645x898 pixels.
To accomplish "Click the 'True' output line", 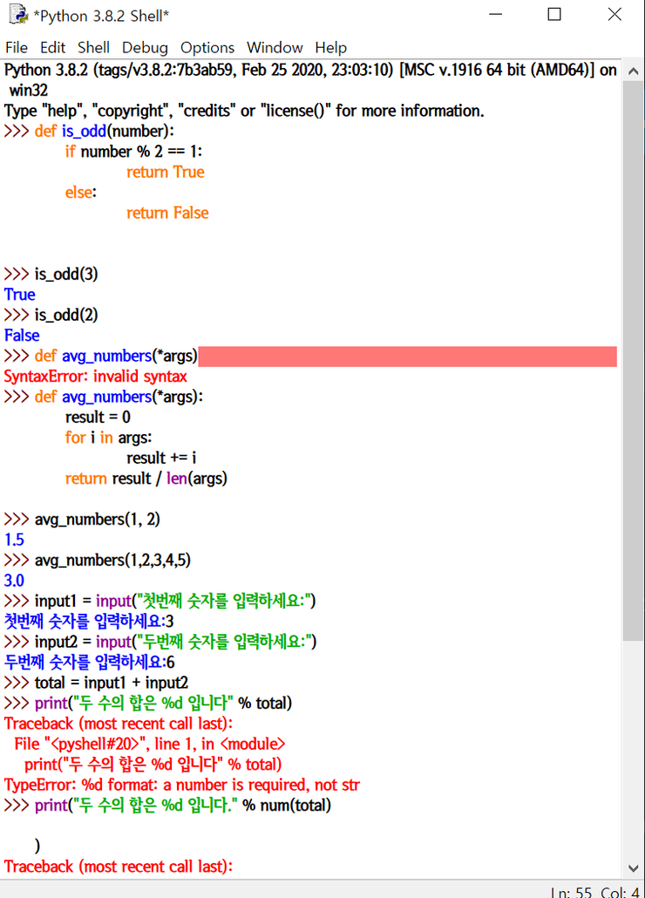I will coord(19,295).
